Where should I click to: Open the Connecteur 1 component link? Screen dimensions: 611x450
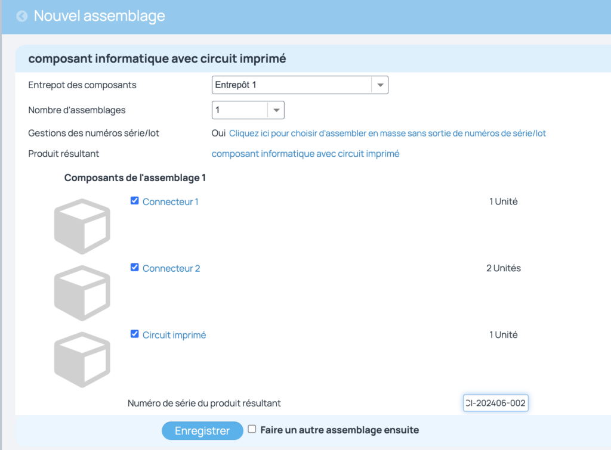pyautogui.click(x=171, y=201)
